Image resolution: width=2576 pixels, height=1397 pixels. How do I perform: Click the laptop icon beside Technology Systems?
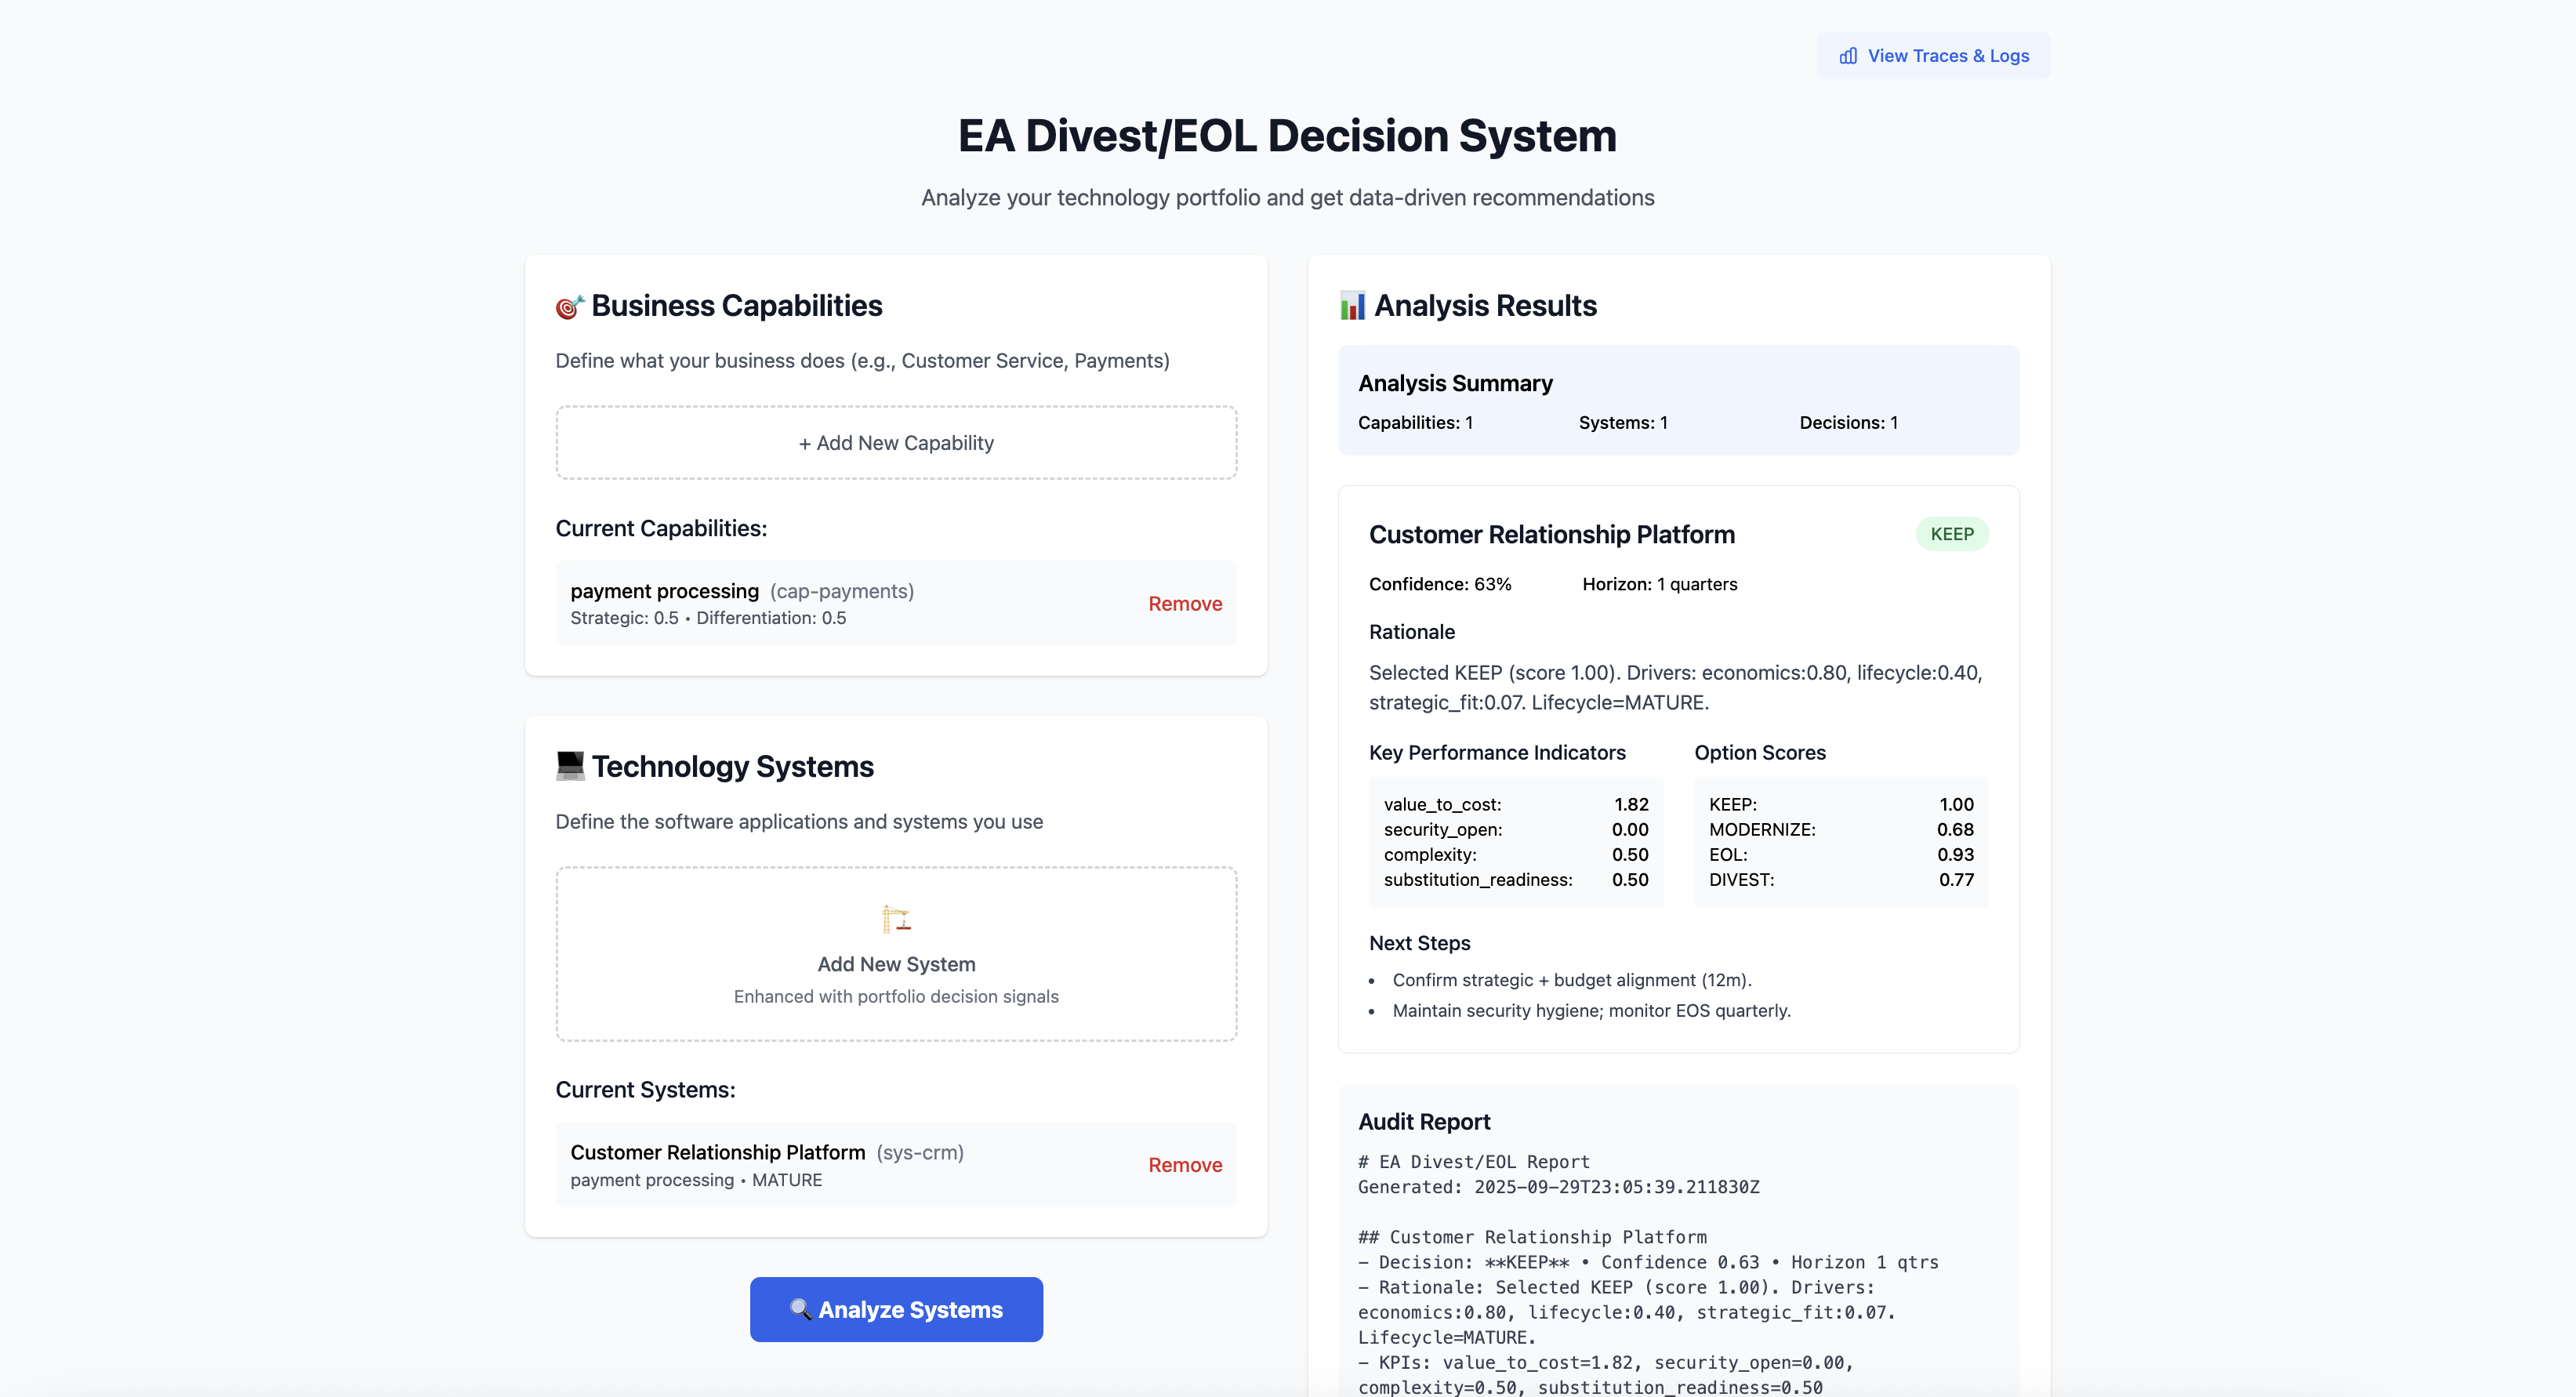pyautogui.click(x=570, y=766)
